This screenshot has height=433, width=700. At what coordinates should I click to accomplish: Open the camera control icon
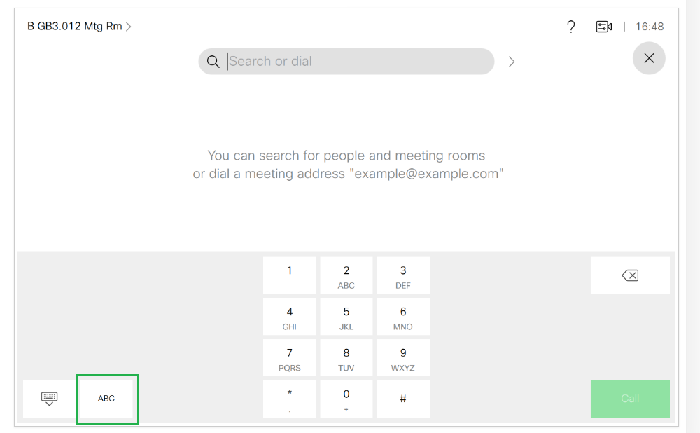point(604,27)
